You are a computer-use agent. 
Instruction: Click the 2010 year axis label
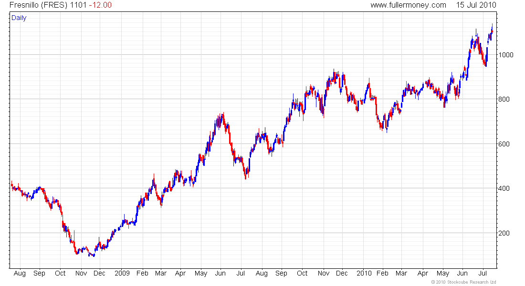point(364,273)
